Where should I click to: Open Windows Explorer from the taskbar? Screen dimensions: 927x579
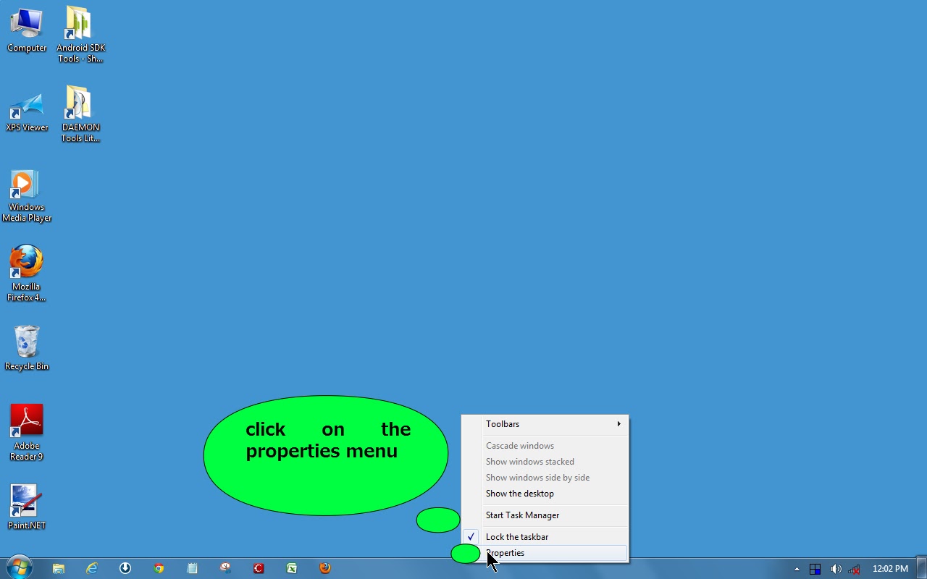pyautogui.click(x=59, y=568)
